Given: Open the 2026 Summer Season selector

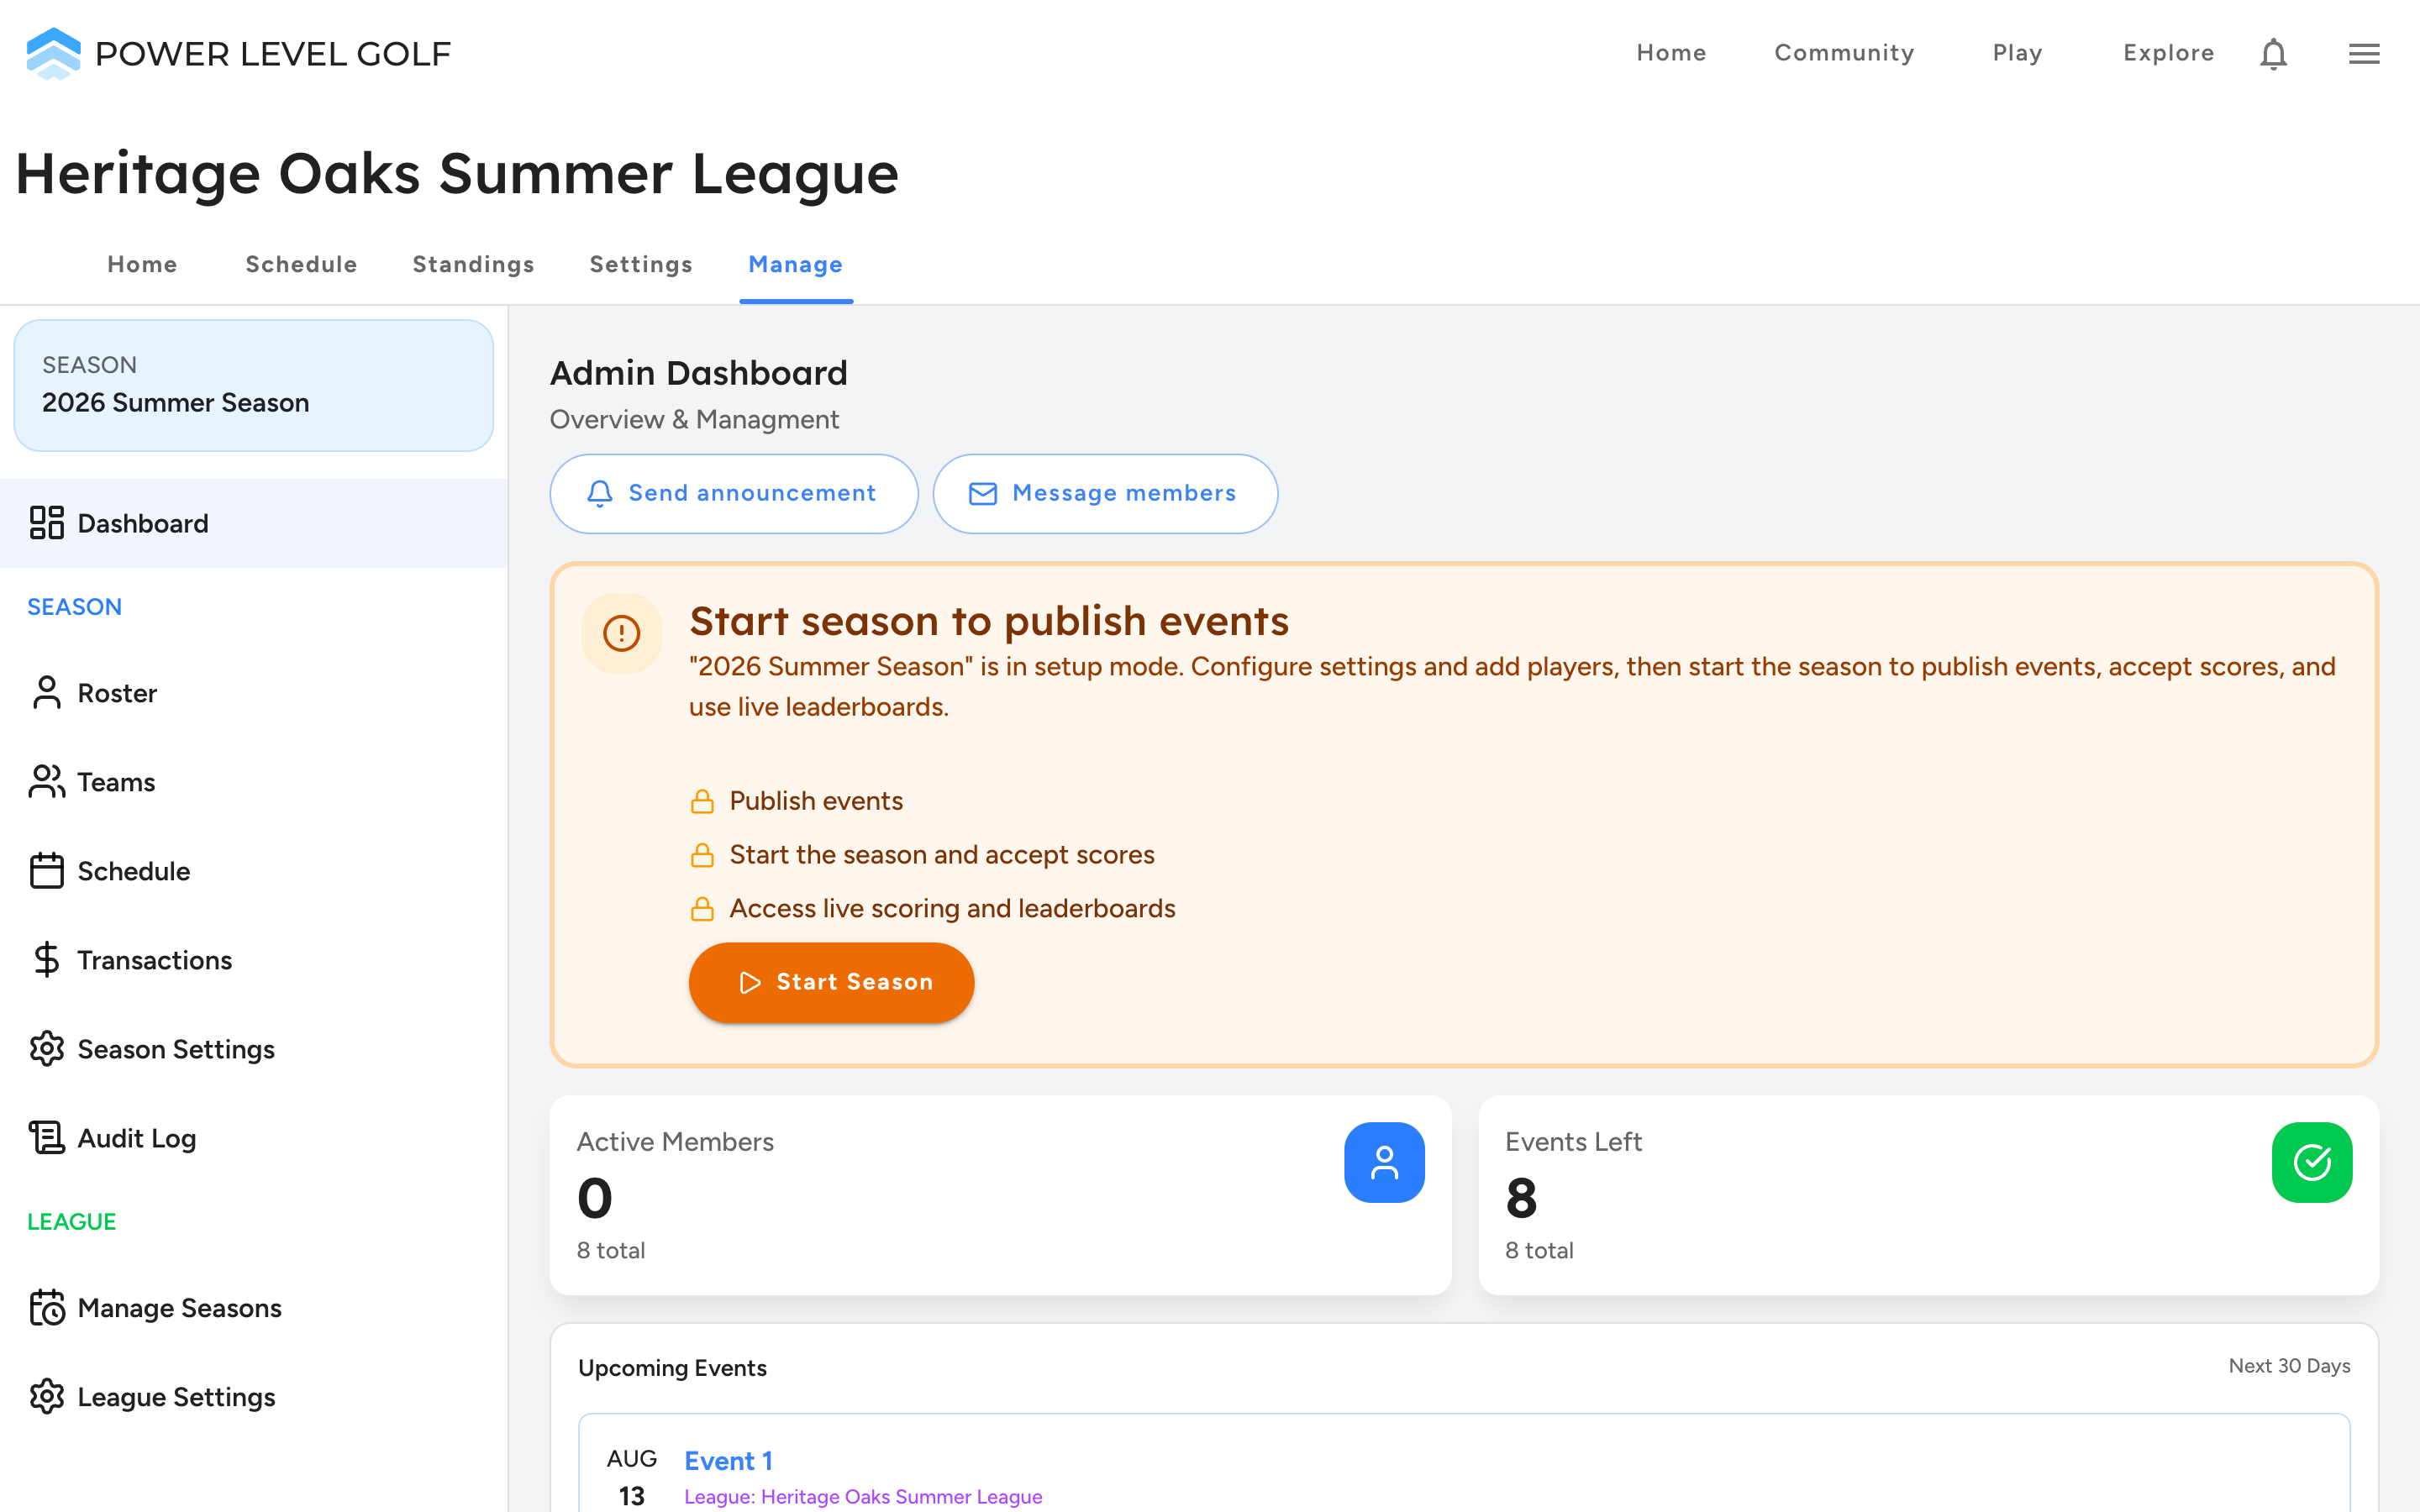Looking at the screenshot, I should (x=254, y=385).
